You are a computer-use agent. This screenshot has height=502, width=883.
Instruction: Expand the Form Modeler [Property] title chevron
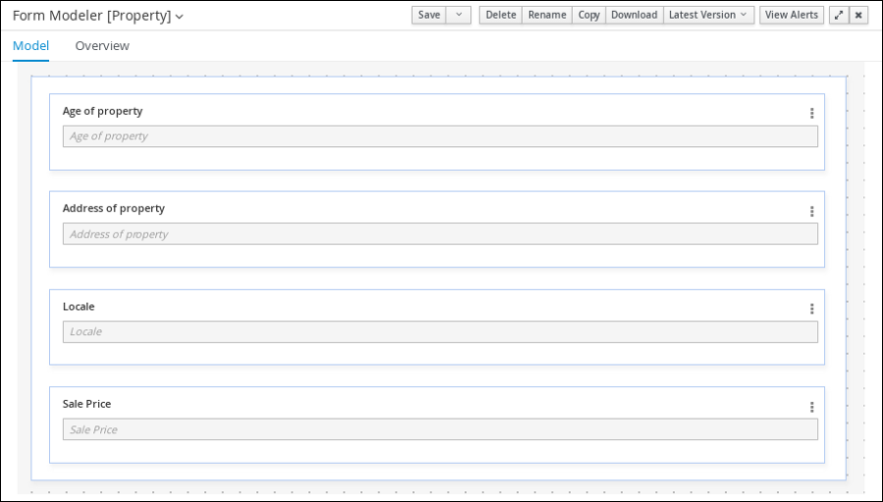coord(180,17)
